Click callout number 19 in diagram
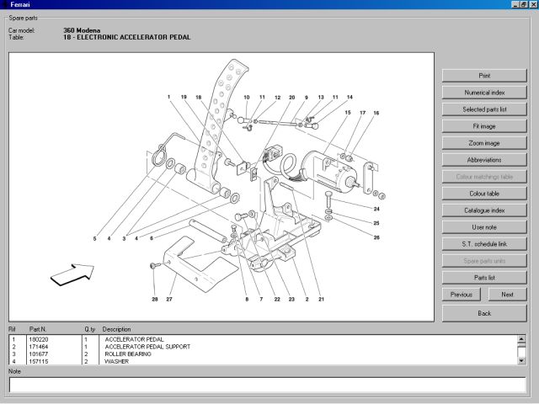Viewport: 539px width, 404px height. pos(184,97)
